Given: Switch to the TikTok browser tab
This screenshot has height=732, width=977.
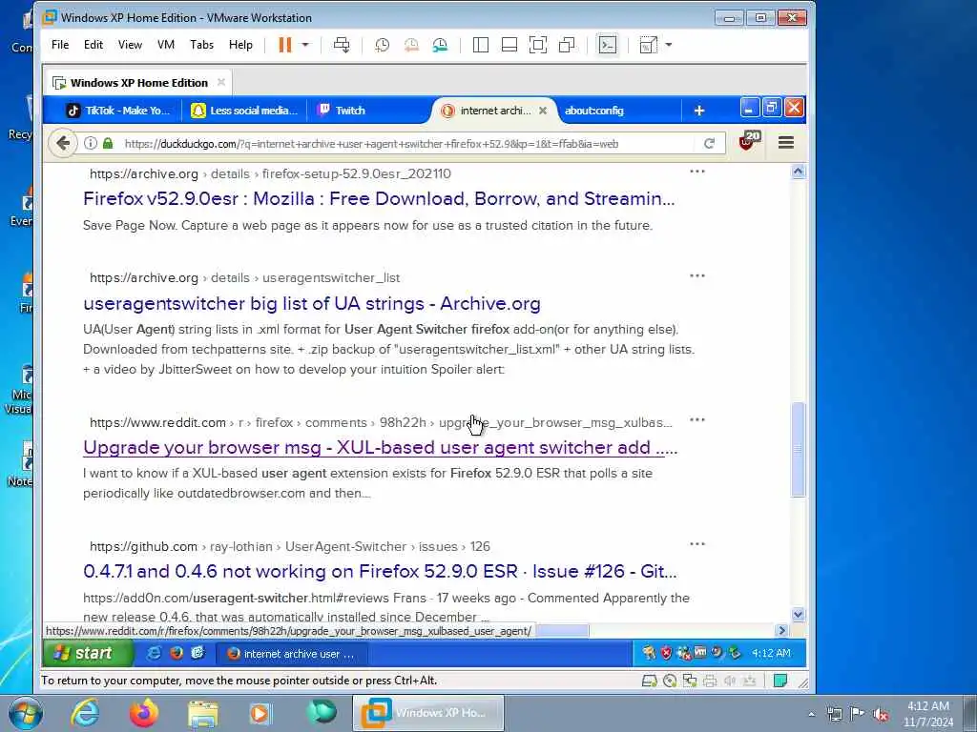Looking at the screenshot, I should (117, 111).
